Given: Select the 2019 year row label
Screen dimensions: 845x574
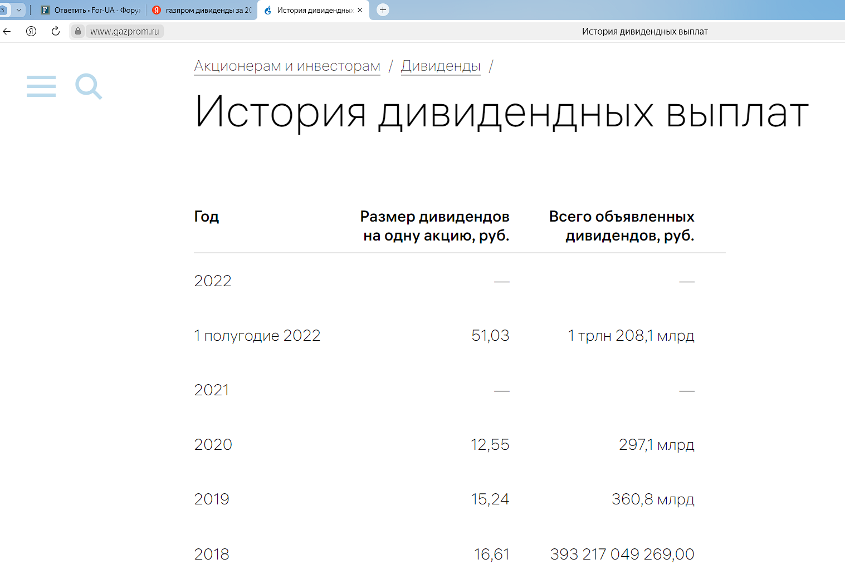Looking at the screenshot, I should click(212, 499).
